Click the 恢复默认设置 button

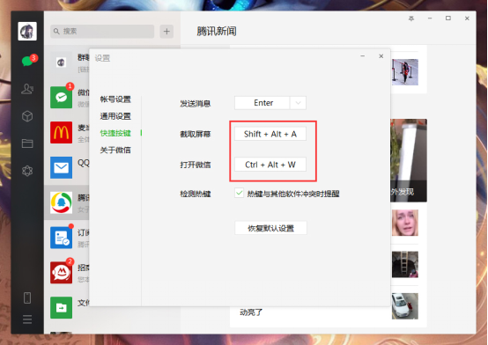270,228
